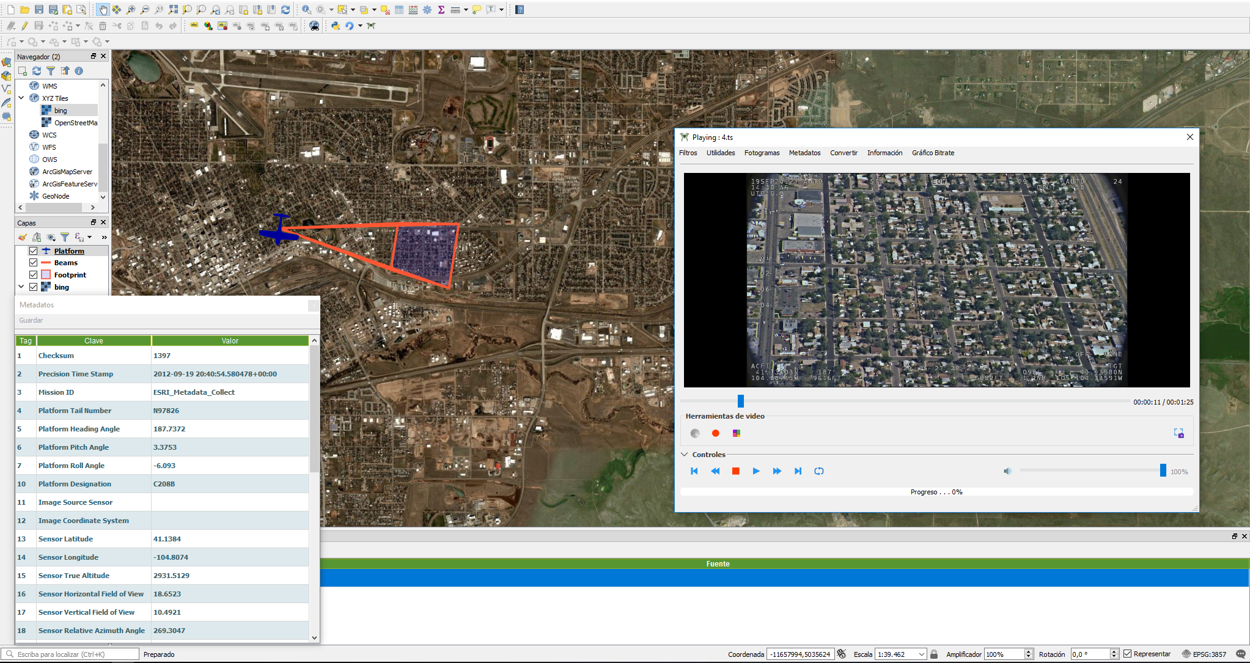
Task: Collapse the XYZ Tiles tree node
Action: coord(21,98)
